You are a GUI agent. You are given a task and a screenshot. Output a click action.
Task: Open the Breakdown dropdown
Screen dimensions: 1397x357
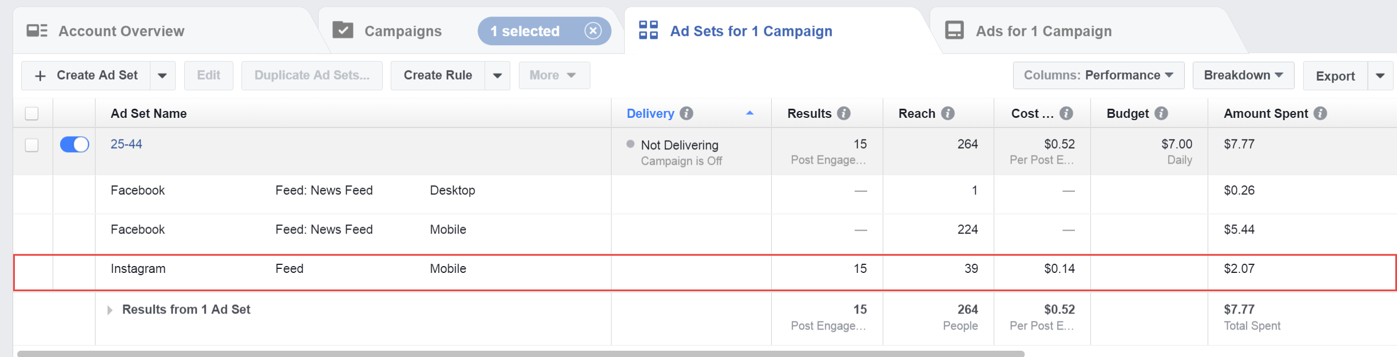[x=1243, y=76]
